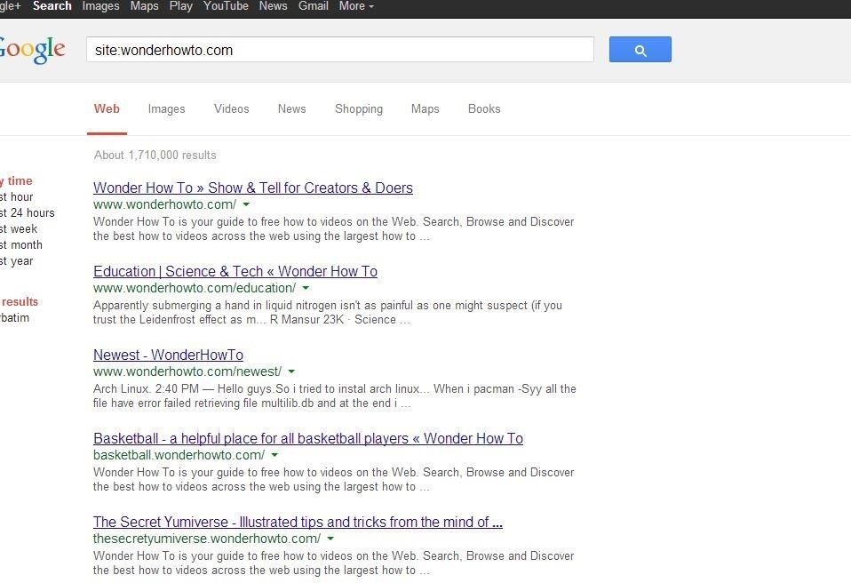This screenshot has height=583, width=851.
Task: Click Search in the top black bar
Action: (x=52, y=6)
